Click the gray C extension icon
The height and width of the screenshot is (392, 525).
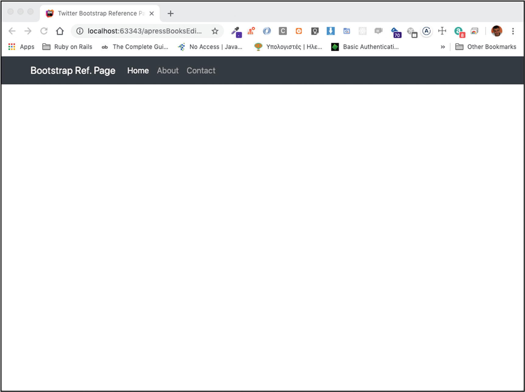tap(283, 31)
